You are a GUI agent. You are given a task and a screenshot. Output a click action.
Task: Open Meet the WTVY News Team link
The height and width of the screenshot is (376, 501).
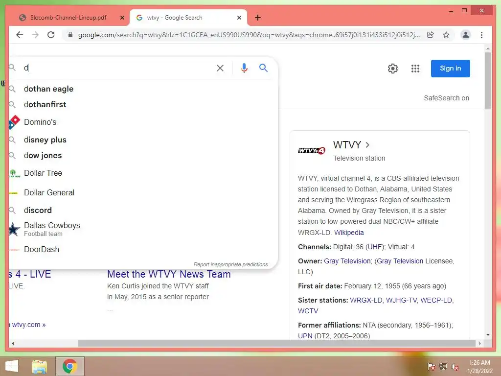coord(169,274)
